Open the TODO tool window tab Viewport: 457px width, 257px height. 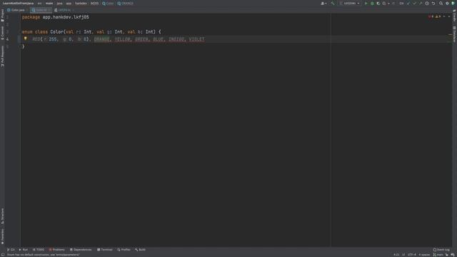pos(39,250)
